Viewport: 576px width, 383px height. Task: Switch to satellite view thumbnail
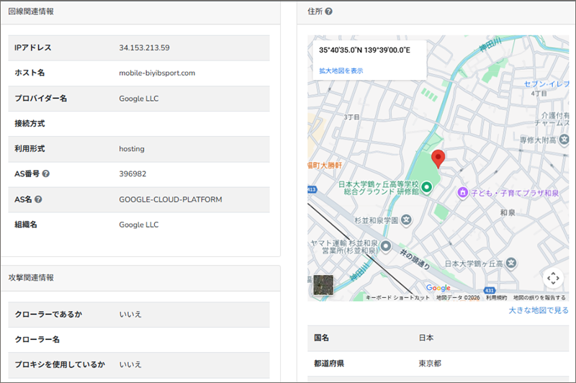point(324,286)
